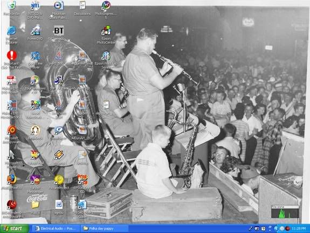Screen dimensions: 310x233
Task: Launch Winamp via the lightning icon
Action: [x=59, y=155]
